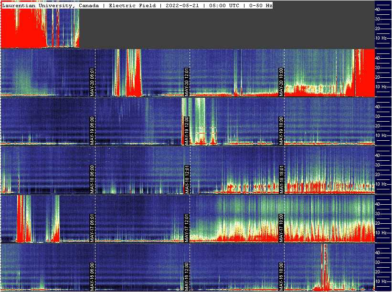
Task: Click the MAY-16 06:00 time marker
Action: [x=93, y=277]
